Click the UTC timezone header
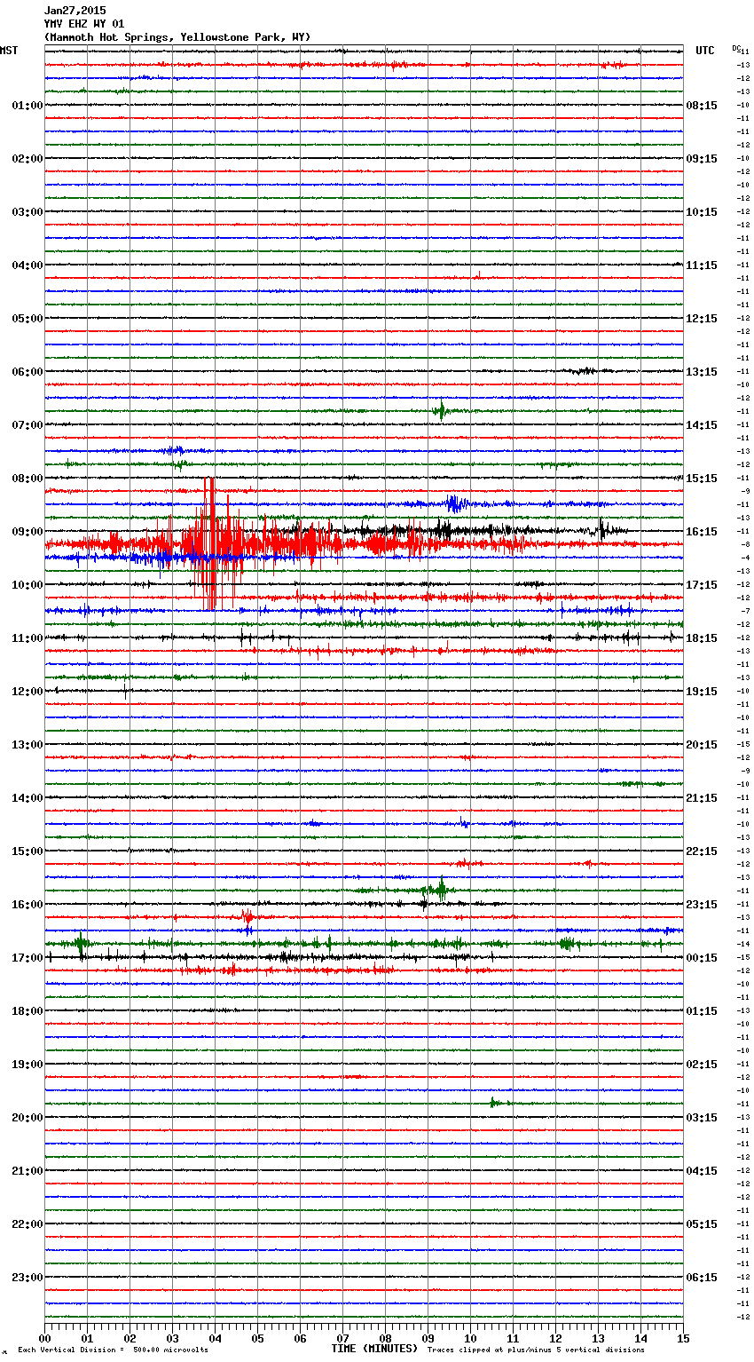Image resolution: width=754 pixels, height=1362 pixels. 704,51
